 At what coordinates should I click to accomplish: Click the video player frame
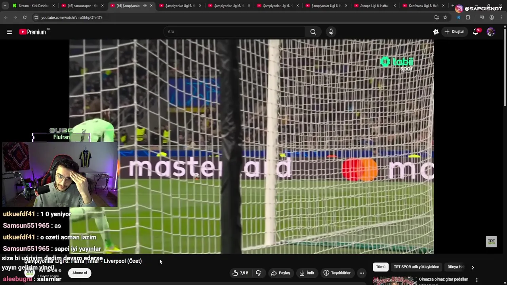252,146
